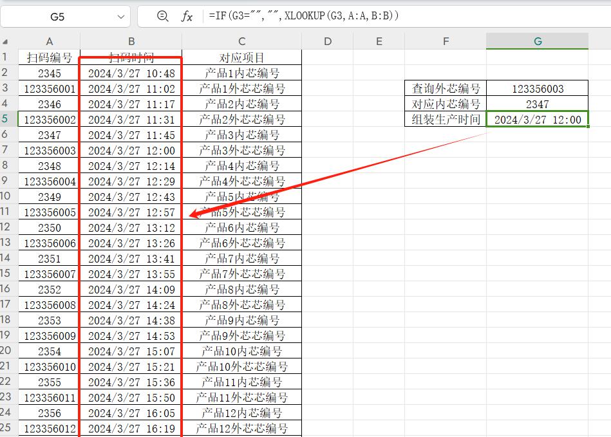
Task: Click the zoom magnifier icon in formula bar
Action: click(162, 16)
